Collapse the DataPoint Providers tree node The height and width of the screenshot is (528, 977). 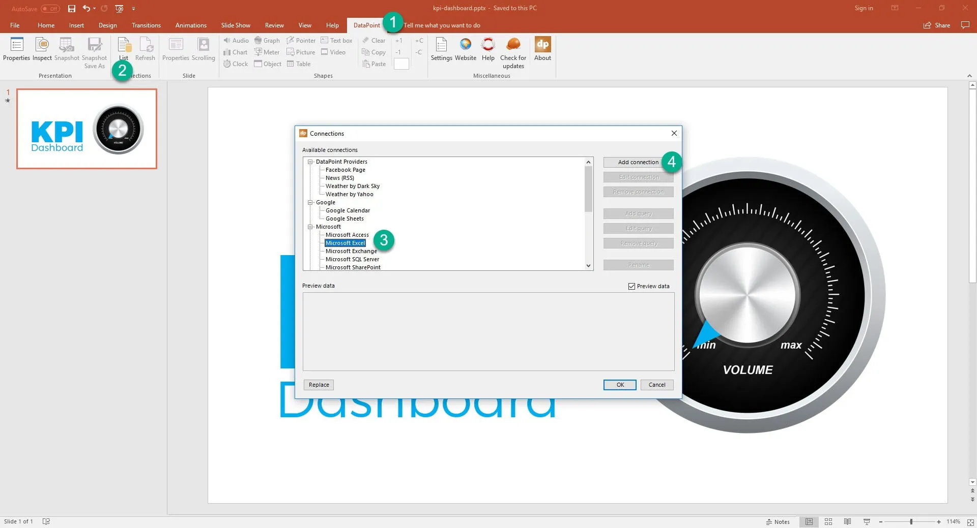[310, 162]
